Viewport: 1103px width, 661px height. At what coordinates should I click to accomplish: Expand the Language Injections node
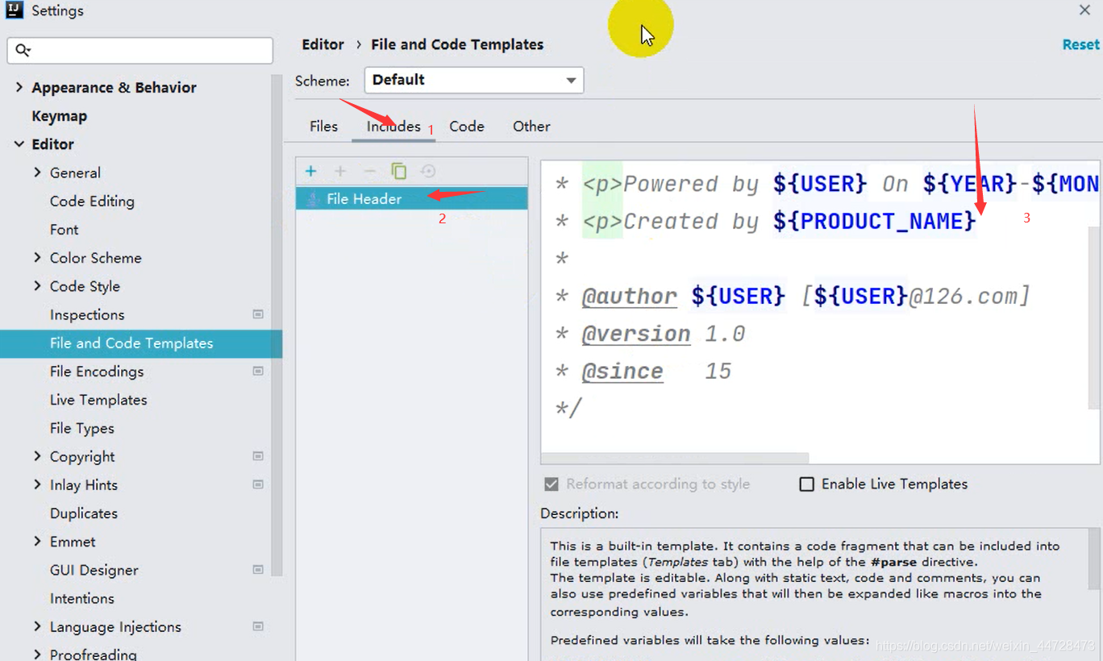37,626
